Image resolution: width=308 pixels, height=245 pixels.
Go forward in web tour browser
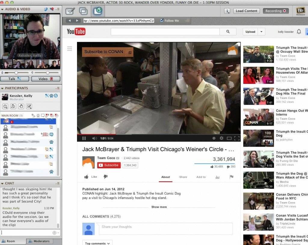tap(77, 20)
